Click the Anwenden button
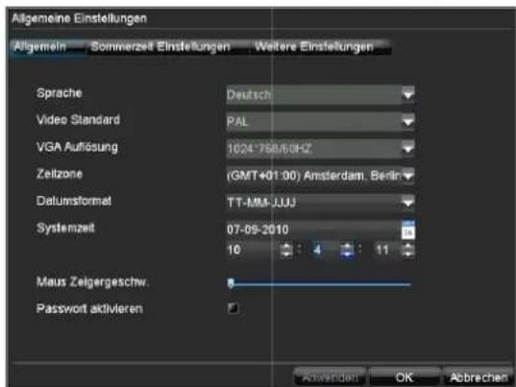Viewport: 516px width, 387px height. (x=330, y=377)
